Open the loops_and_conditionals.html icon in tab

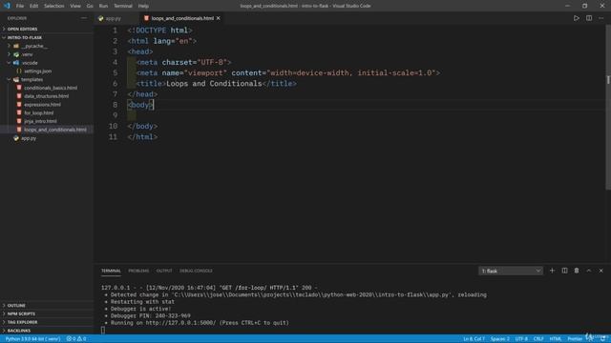tap(146, 18)
